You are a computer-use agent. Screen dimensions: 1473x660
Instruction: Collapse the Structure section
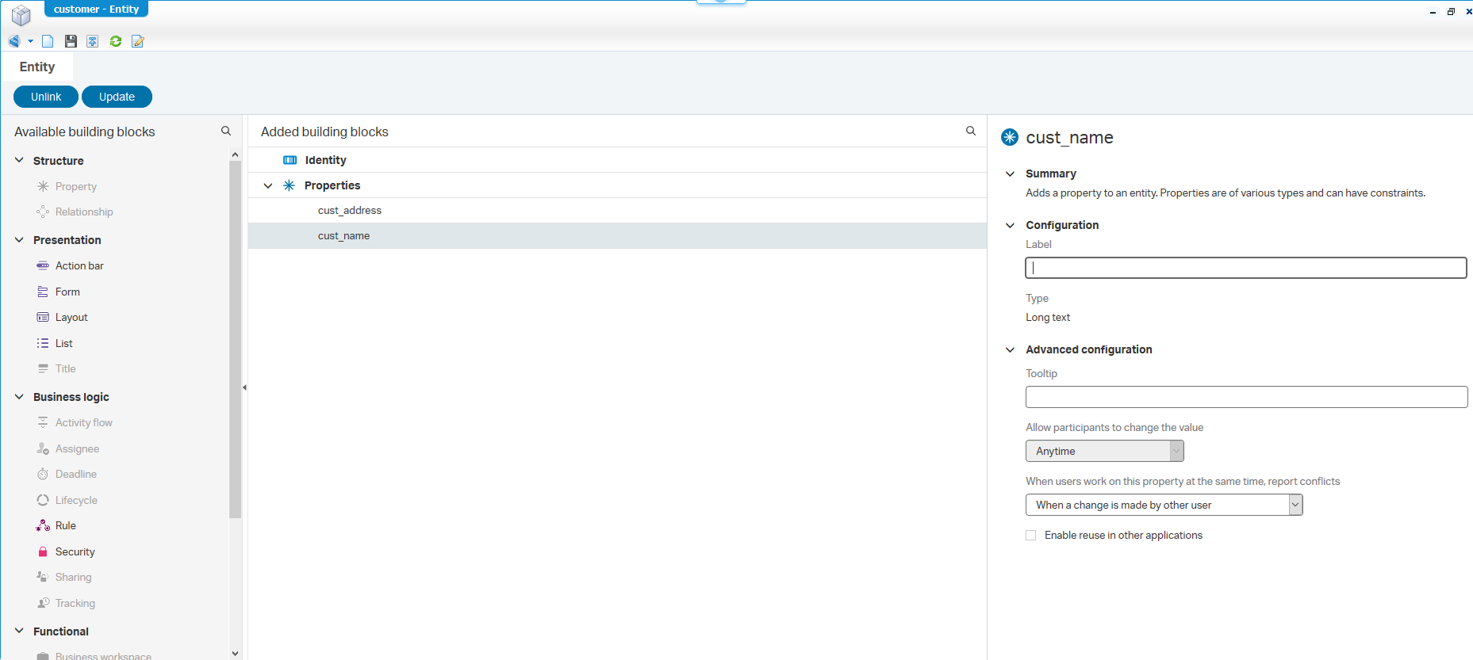(x=19, y=160)
